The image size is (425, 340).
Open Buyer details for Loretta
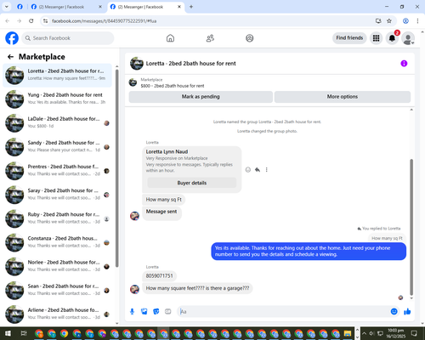click(192, 183)
